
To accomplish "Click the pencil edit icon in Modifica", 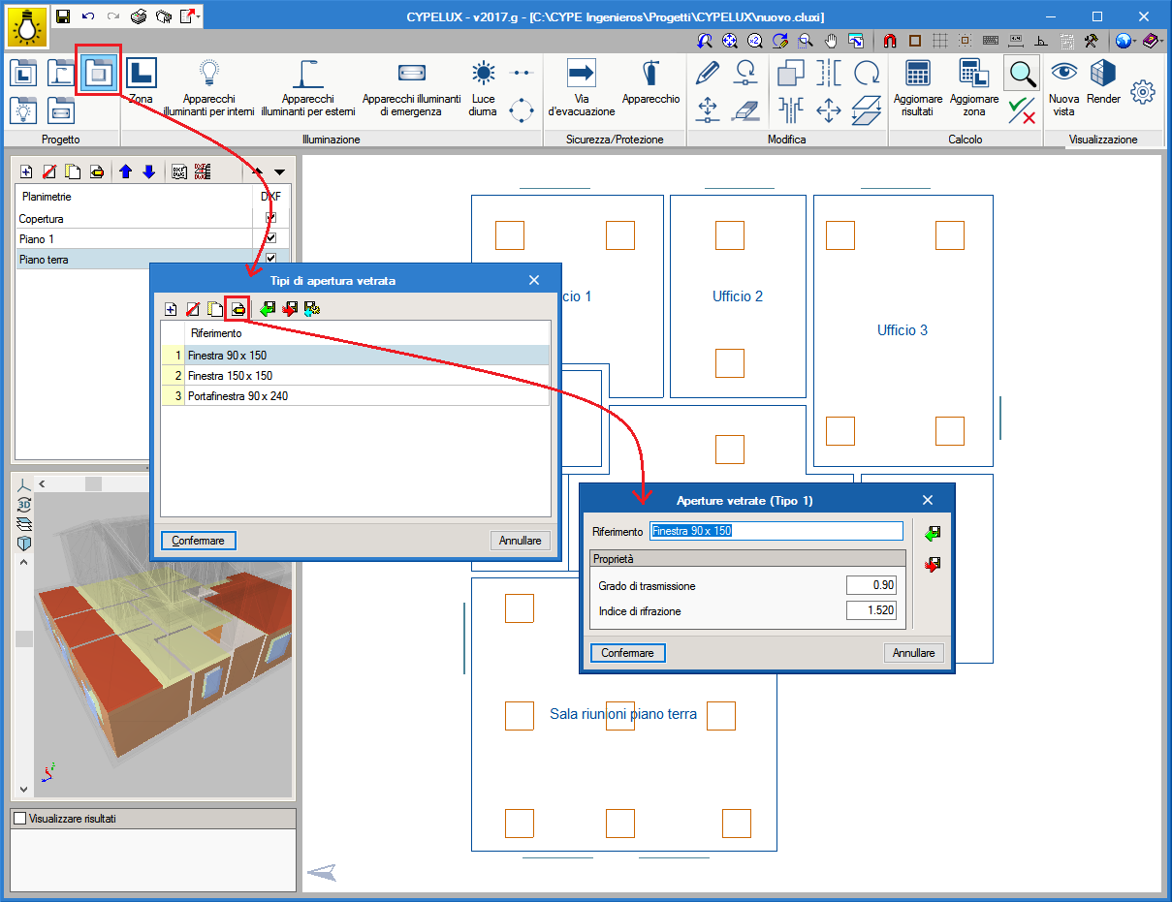I will tap(708, 73).
